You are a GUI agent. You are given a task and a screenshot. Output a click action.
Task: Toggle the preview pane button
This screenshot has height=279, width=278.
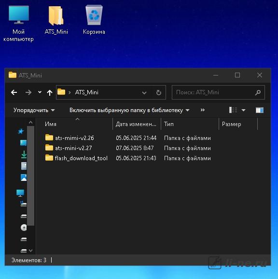260,110
